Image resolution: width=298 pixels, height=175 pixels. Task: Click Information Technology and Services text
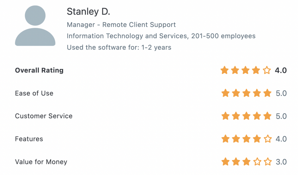127,36
